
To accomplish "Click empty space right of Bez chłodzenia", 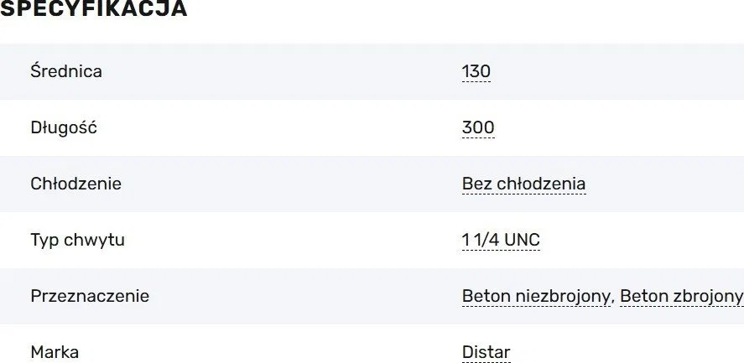I will coord(664,184).
